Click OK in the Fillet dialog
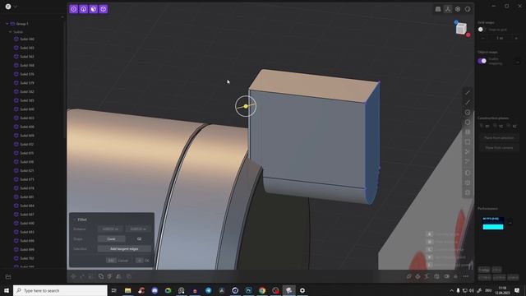Viewport: 526px width, 296px height. click(143, 261)
